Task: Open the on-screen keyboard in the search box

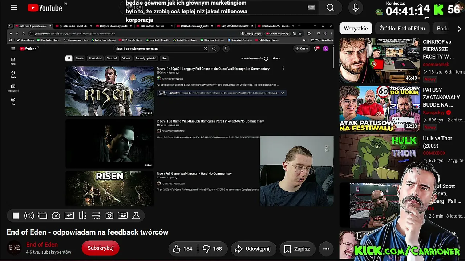Action: pyautogui.click(x=311, y=8)
